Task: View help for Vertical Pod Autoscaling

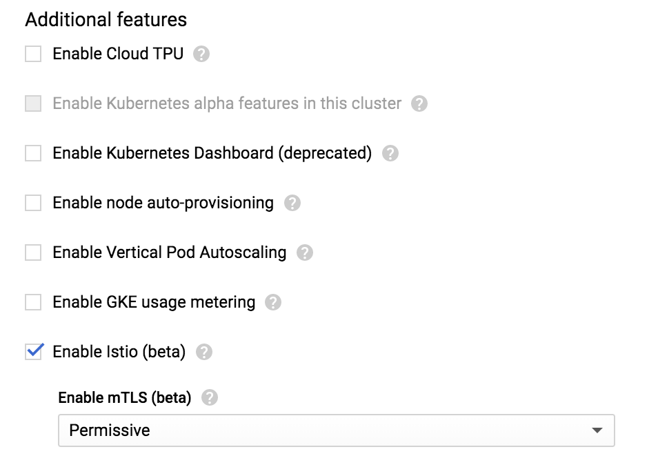Action: coord(305,252)
